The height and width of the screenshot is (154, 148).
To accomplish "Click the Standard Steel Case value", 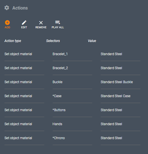I will click(x=115, y=96).
